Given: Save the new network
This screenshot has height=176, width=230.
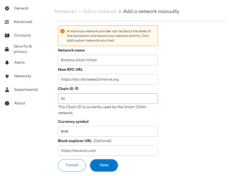Looking at the screenshot, I should point(104,165).
